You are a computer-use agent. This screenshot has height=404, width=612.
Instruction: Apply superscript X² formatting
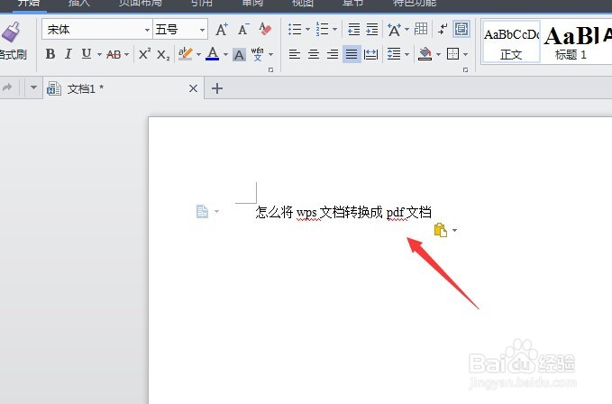click(x=144, y=54)
